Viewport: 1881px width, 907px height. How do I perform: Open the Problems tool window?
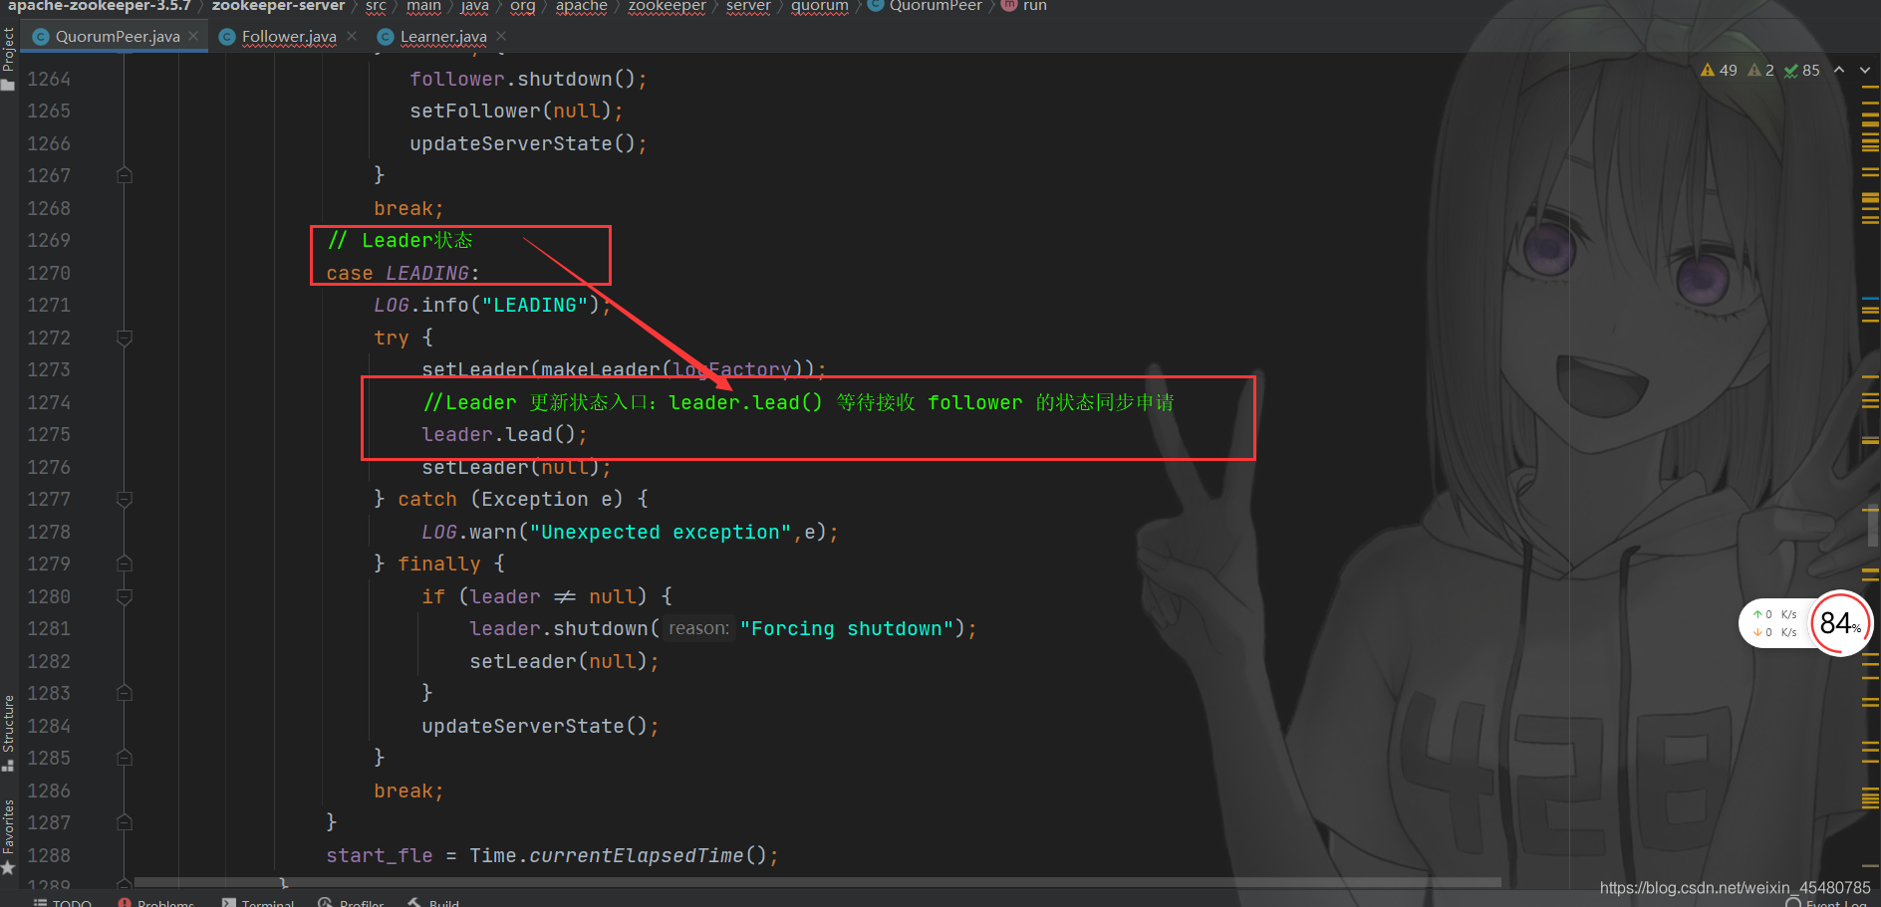pyautogui.click(x=156, y=902)
